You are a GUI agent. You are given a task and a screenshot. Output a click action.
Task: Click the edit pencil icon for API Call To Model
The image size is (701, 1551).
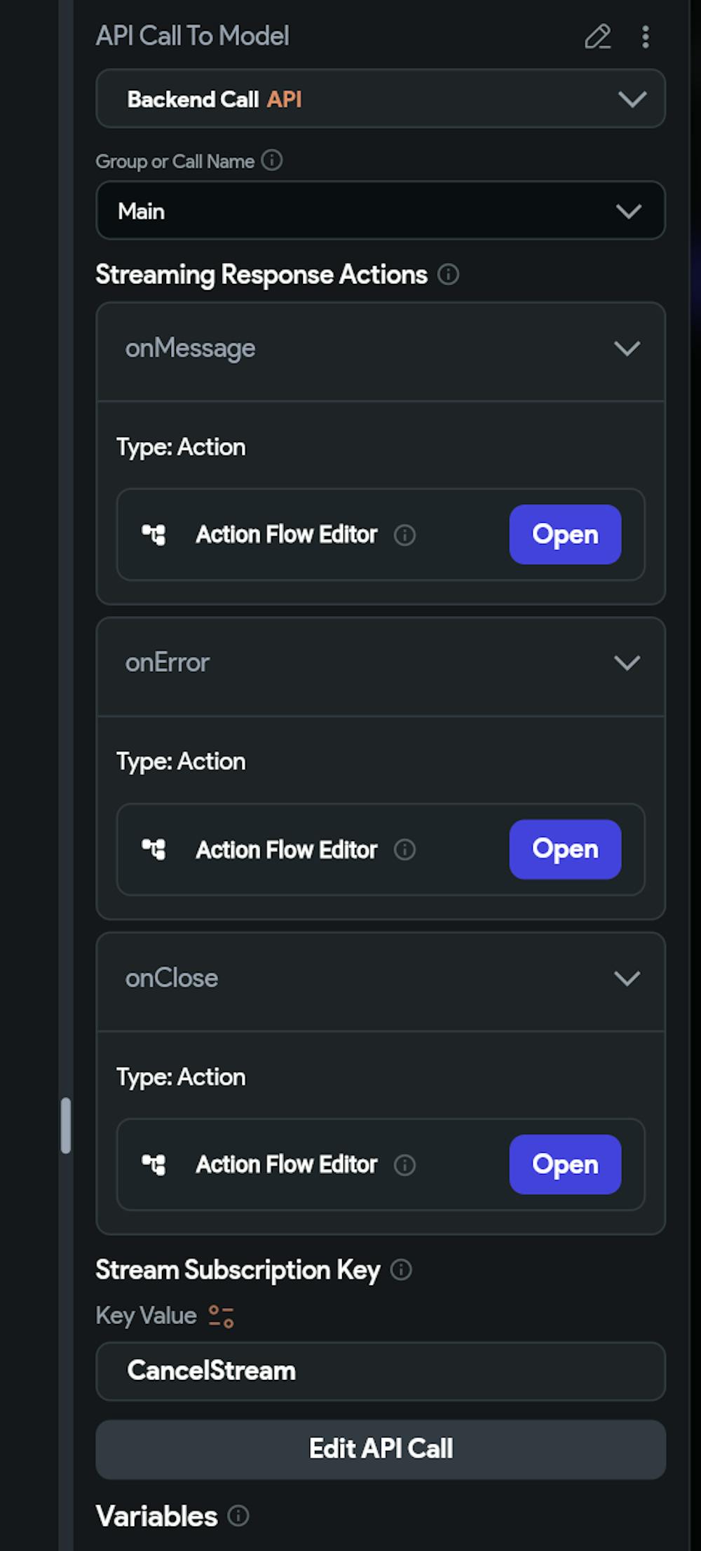point(597,36)
